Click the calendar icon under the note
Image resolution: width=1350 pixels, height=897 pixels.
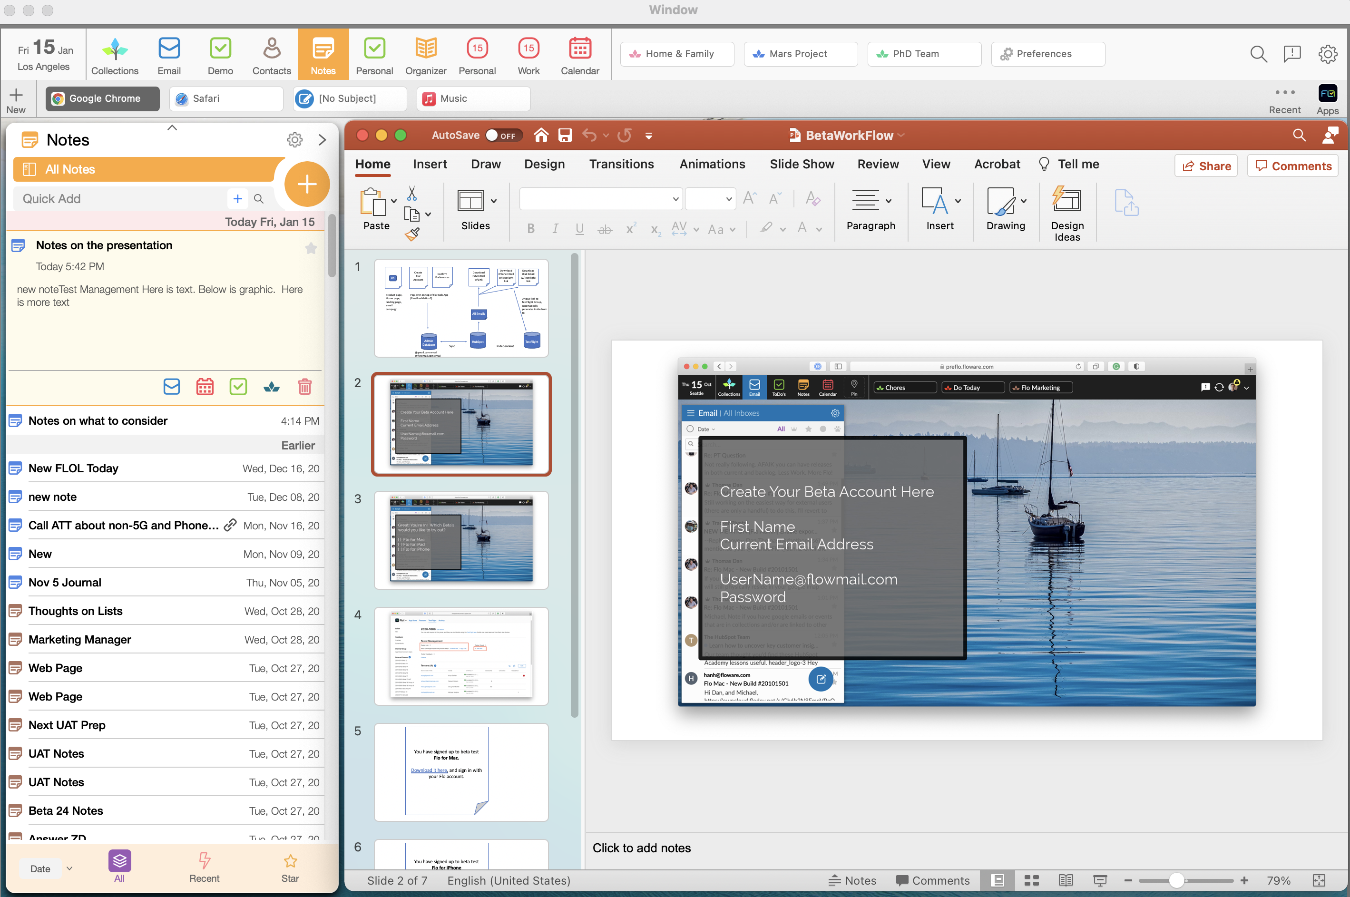(205, 387)
